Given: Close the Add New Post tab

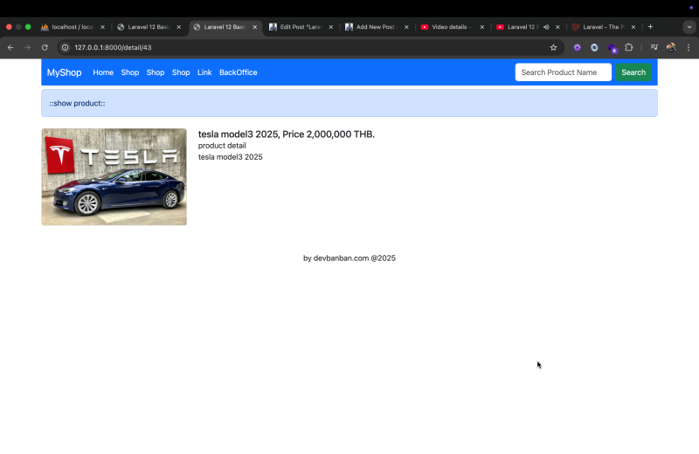Looking at the screenshot, I should pos(406,27).
